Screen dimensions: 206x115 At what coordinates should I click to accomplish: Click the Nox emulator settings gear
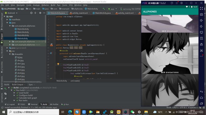[182, 3]
